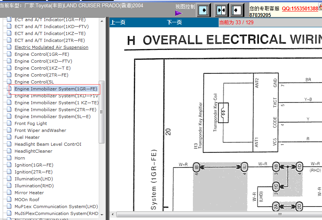
Task: Open ECT and A/T Indicator(1KD—FTV)
Action: tap(51, 27)
